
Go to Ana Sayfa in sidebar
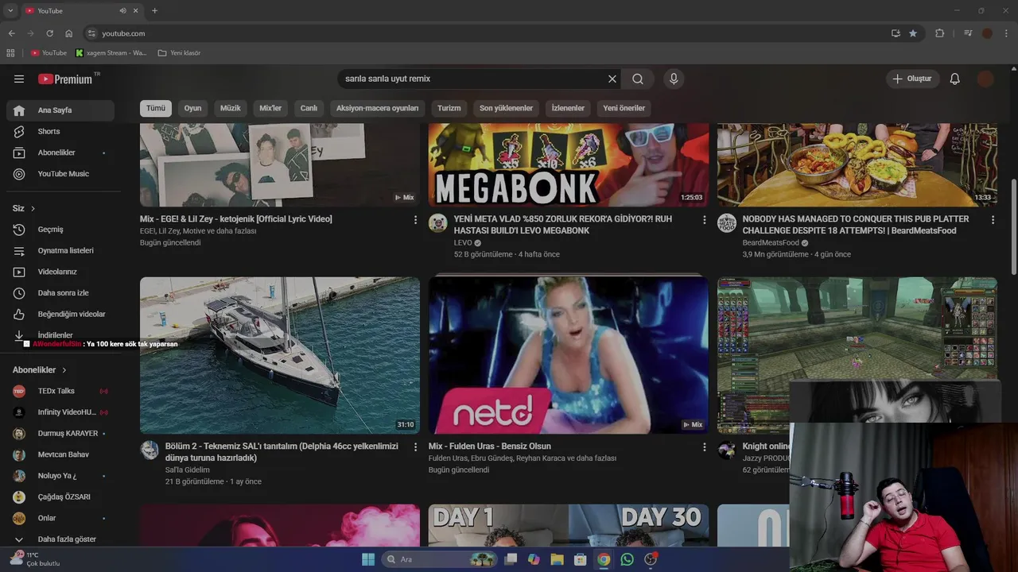tap(60, 110)
